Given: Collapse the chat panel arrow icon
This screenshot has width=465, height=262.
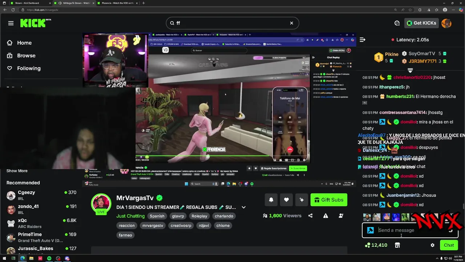Looking at the screenshot, I should tap(362, 40).
